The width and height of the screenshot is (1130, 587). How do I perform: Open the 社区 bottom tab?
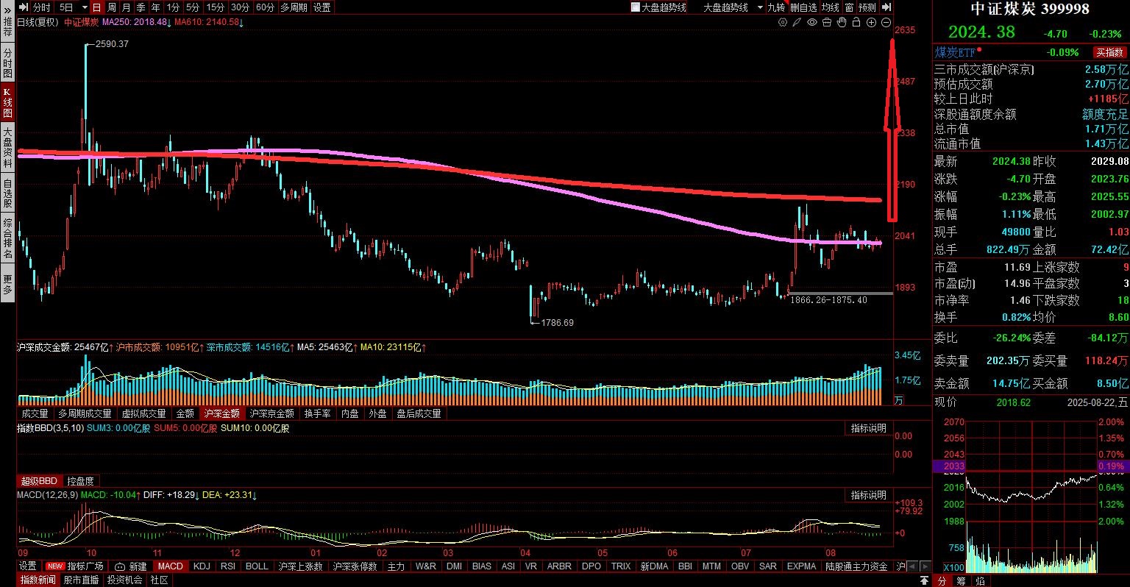coord(160,580)
